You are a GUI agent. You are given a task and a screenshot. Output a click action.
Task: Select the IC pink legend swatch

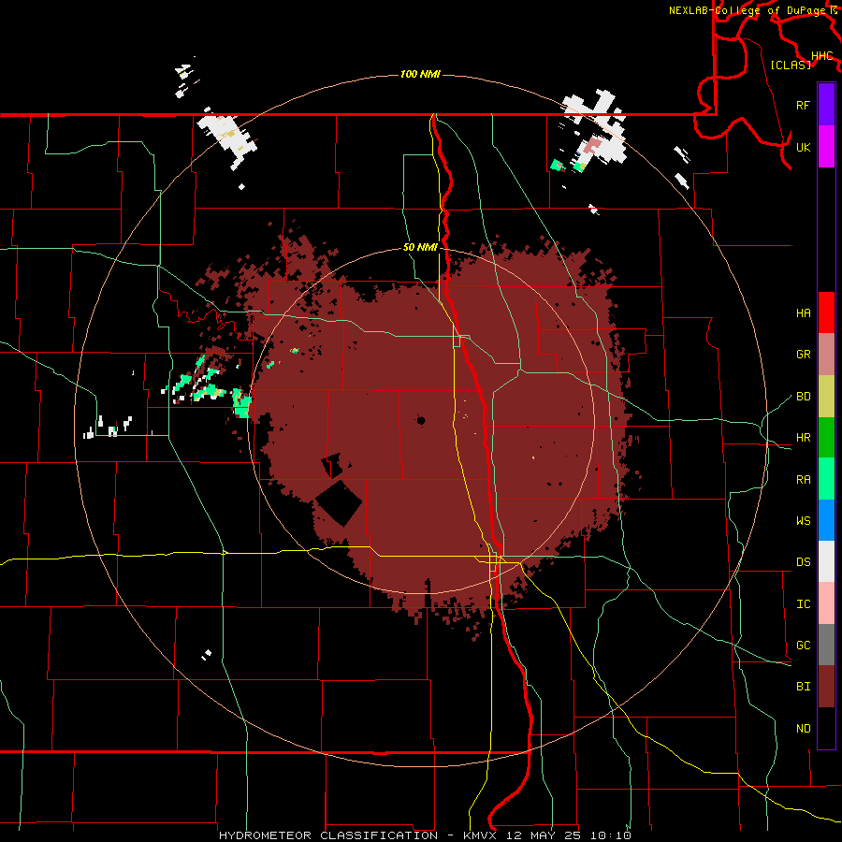coord(826,603)
